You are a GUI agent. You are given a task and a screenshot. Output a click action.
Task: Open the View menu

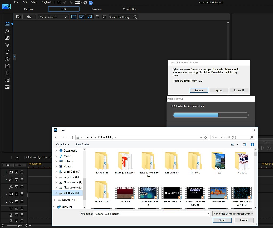(34, 2)
